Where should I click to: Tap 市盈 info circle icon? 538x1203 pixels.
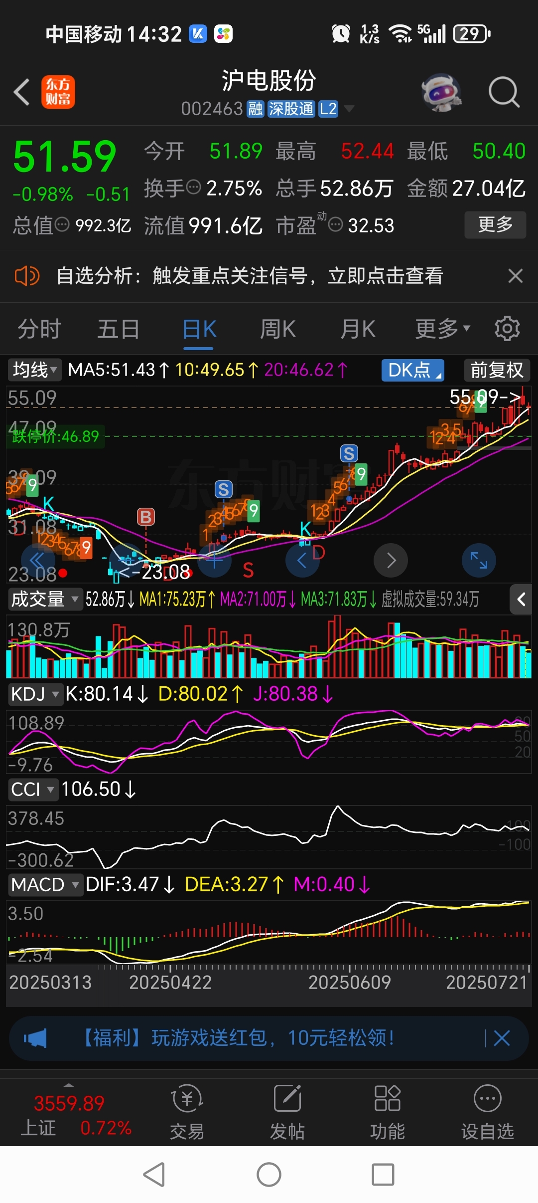click(x=336, y=225)
